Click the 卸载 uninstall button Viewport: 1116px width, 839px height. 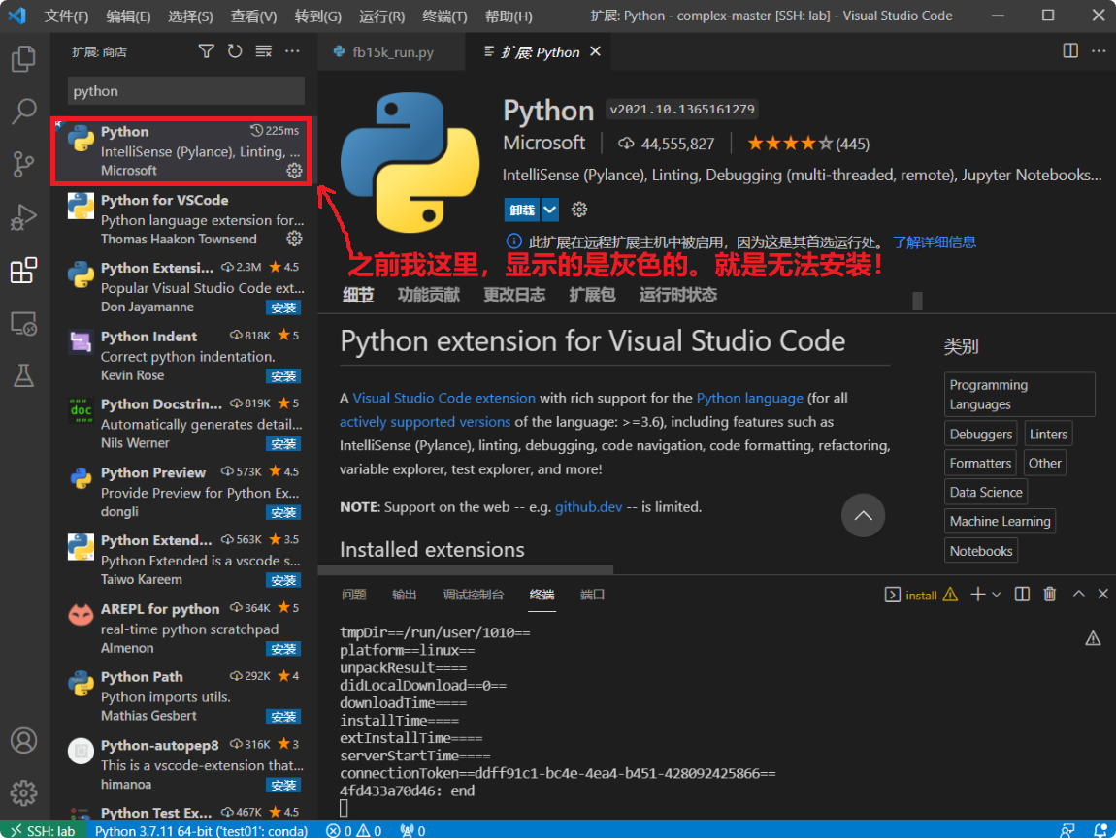pyautogui.click(x=522, y=210)
